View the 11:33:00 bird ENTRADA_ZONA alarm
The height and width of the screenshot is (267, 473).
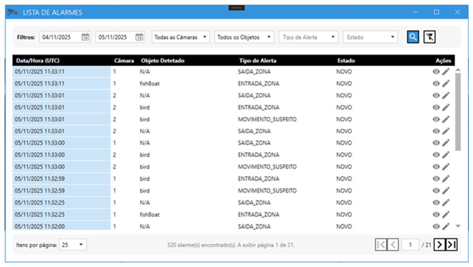click(x=436, y=155)
